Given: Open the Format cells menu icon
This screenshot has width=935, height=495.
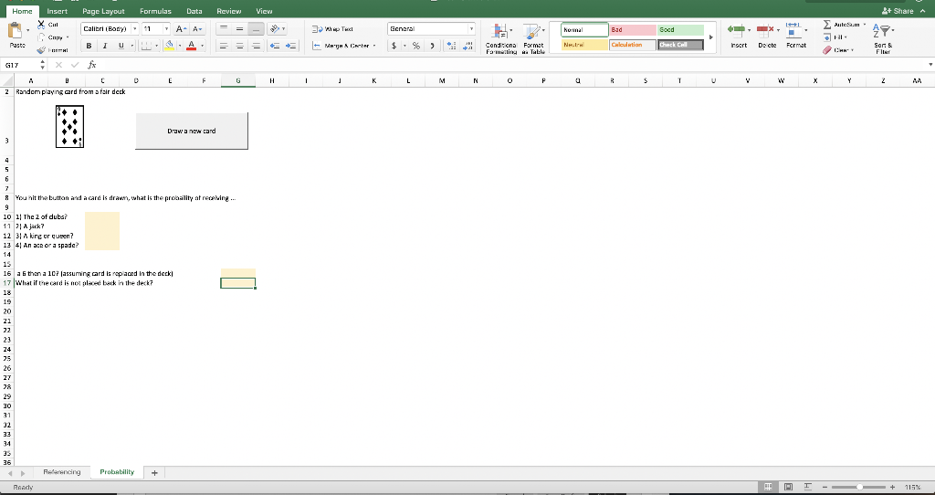Looking at the screenshot, I should [793, 29].
